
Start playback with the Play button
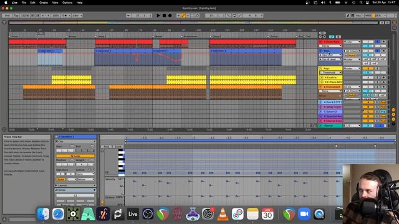pos(158,16)
